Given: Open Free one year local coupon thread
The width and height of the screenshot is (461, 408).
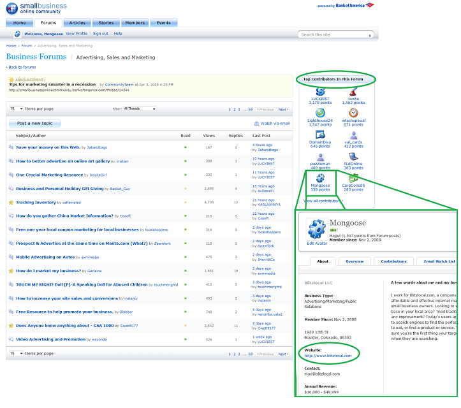Looking at the screenshot, I should (77, 229).
